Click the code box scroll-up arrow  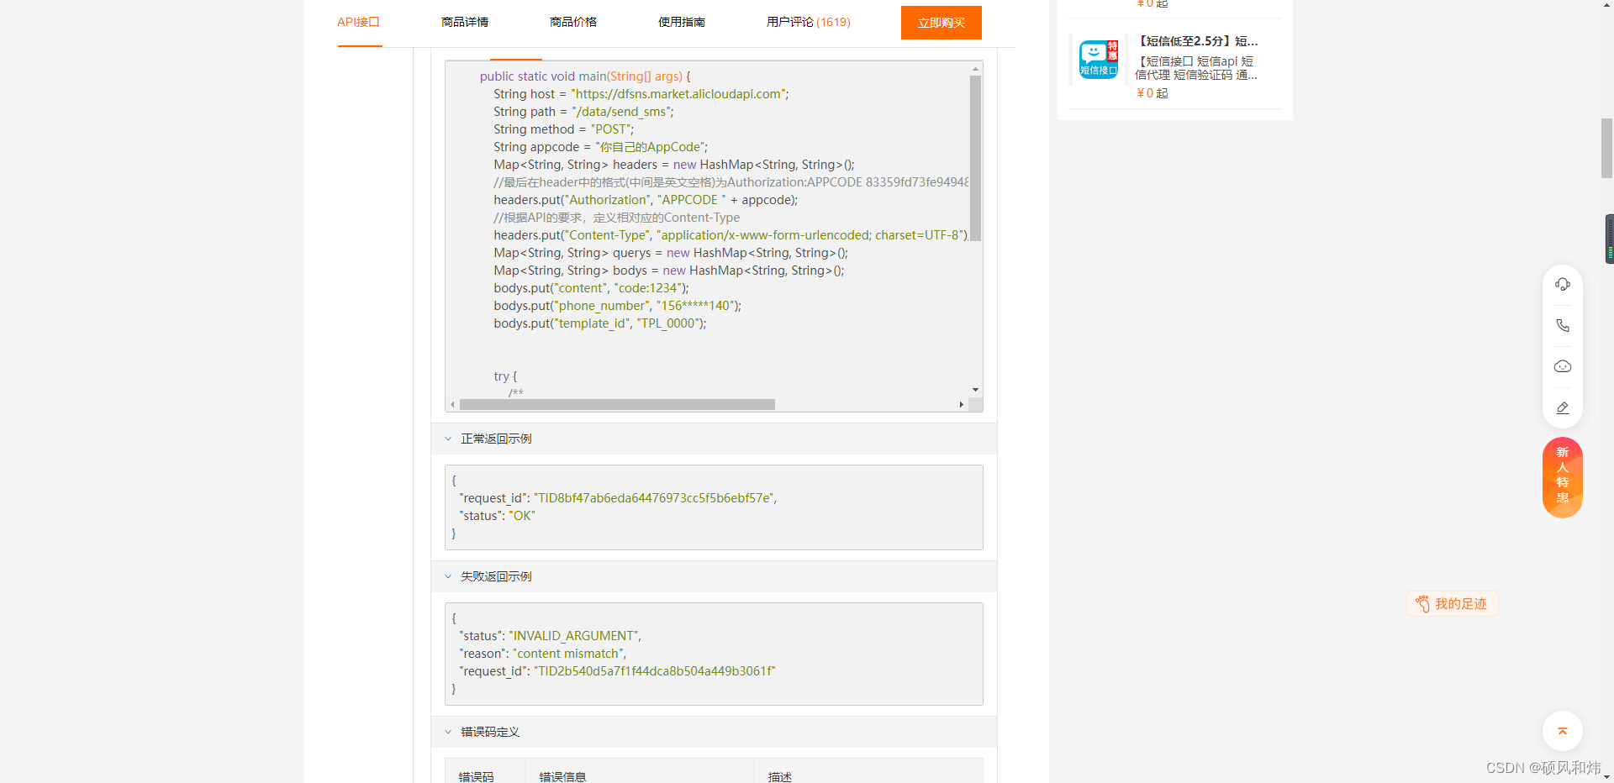click(975, 69)
